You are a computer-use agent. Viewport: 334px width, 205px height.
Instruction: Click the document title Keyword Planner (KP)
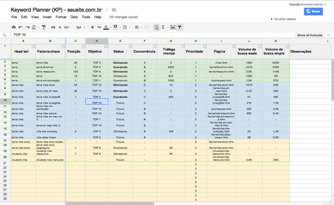tap(56, 10)
